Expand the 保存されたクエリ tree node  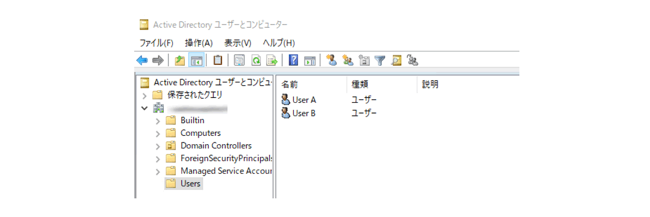click(144, 95)
